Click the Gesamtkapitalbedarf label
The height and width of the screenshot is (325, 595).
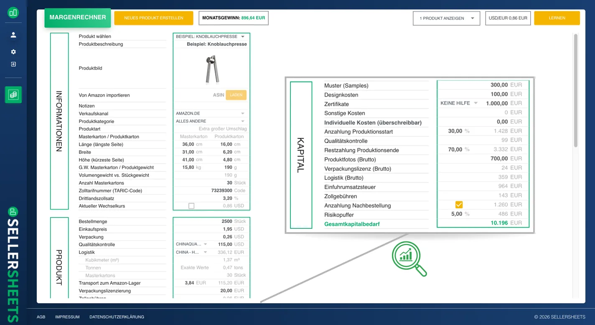(x=352, y=224)
